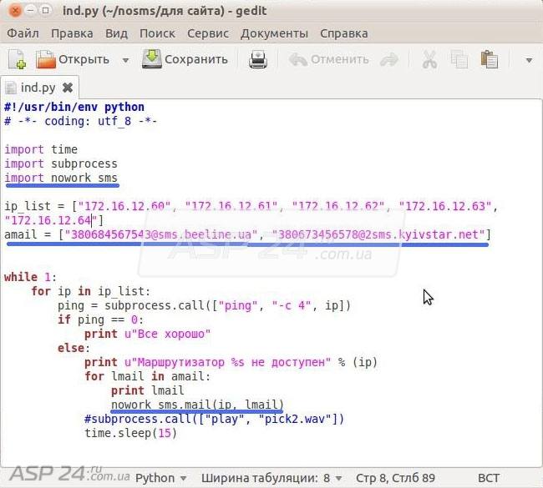Click the "Все хорошо" print line
The width and height of the screenshot is (543, 488).
148,335
